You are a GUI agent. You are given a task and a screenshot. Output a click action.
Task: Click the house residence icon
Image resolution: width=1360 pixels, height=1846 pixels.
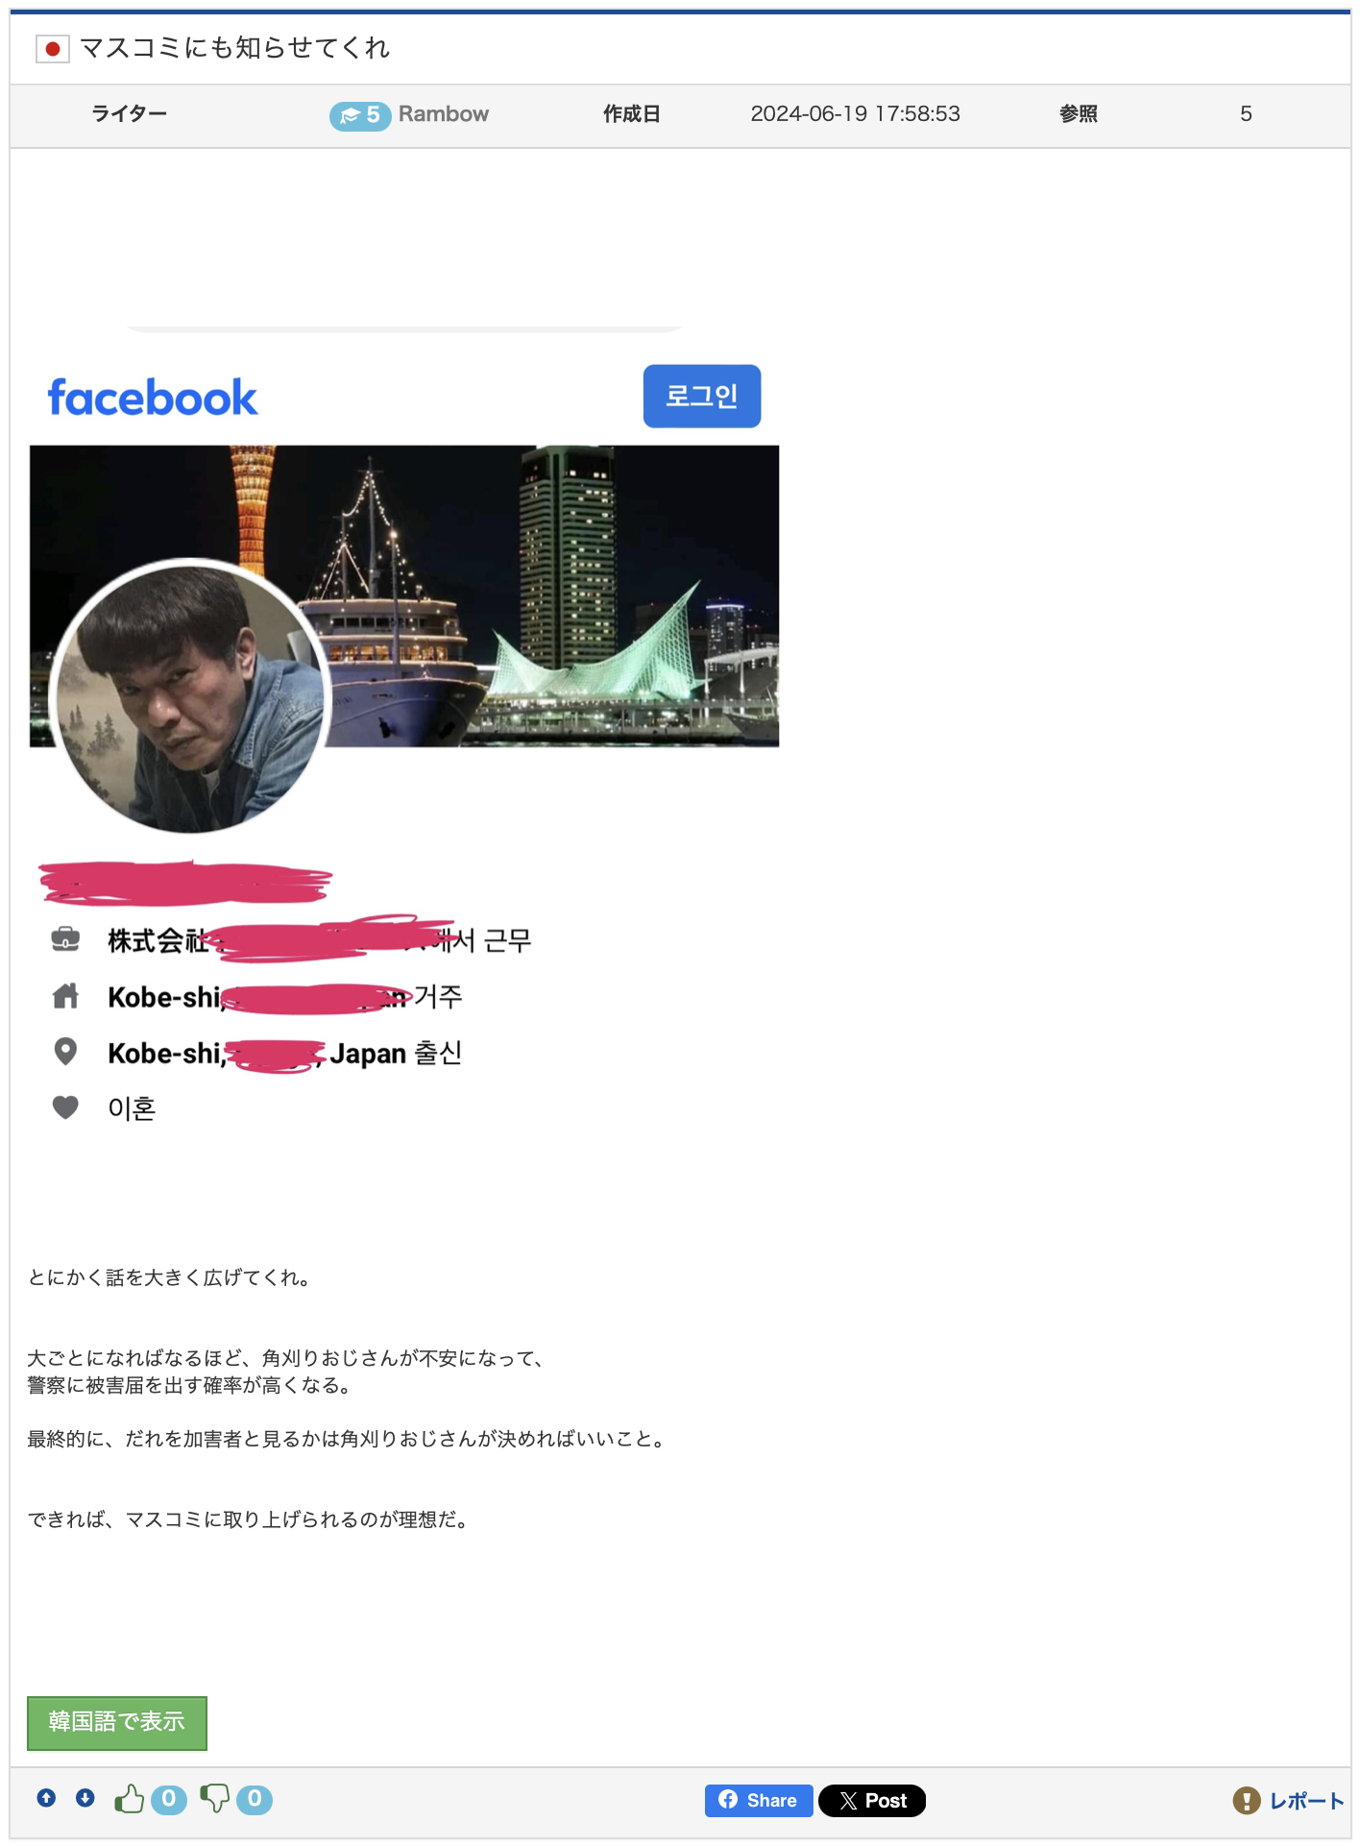click(x=65, y=996)
